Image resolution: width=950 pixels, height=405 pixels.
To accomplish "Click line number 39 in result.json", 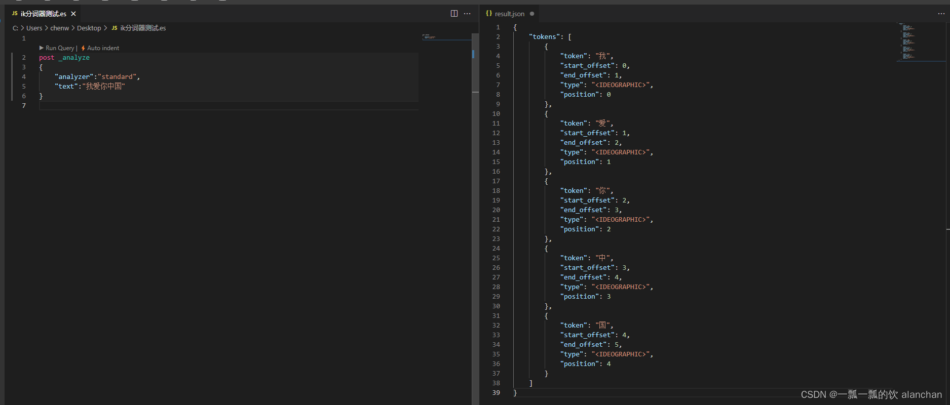I will coord(496,393).
